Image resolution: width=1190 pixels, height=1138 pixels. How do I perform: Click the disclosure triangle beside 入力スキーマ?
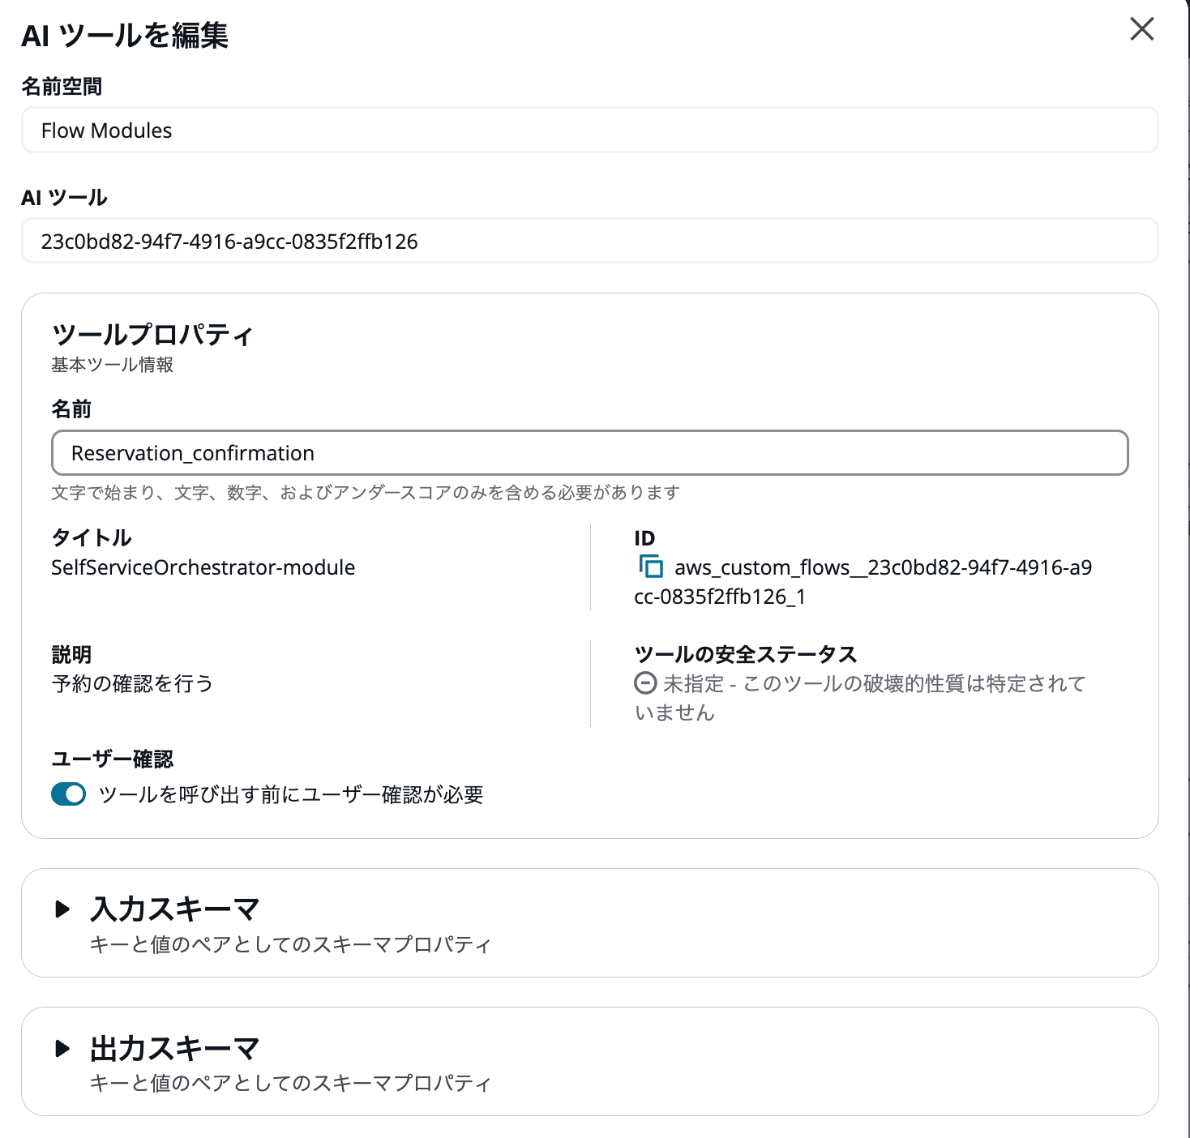[64, 909]
